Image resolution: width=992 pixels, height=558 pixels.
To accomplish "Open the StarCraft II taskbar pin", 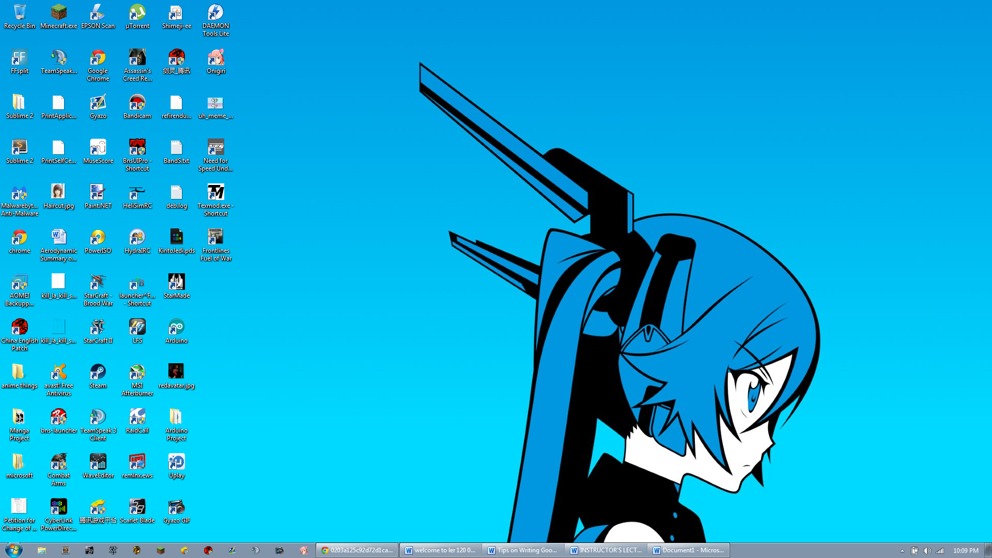I will pos(113,550).
